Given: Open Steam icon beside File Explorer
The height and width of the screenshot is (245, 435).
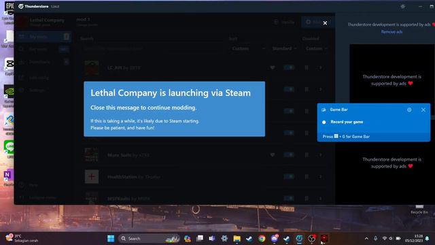Looking at the screenshot, I should click(x=249, y=238).
